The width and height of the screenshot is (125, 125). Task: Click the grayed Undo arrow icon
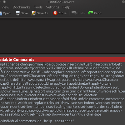pyautogui.click(x=74, y=13)
